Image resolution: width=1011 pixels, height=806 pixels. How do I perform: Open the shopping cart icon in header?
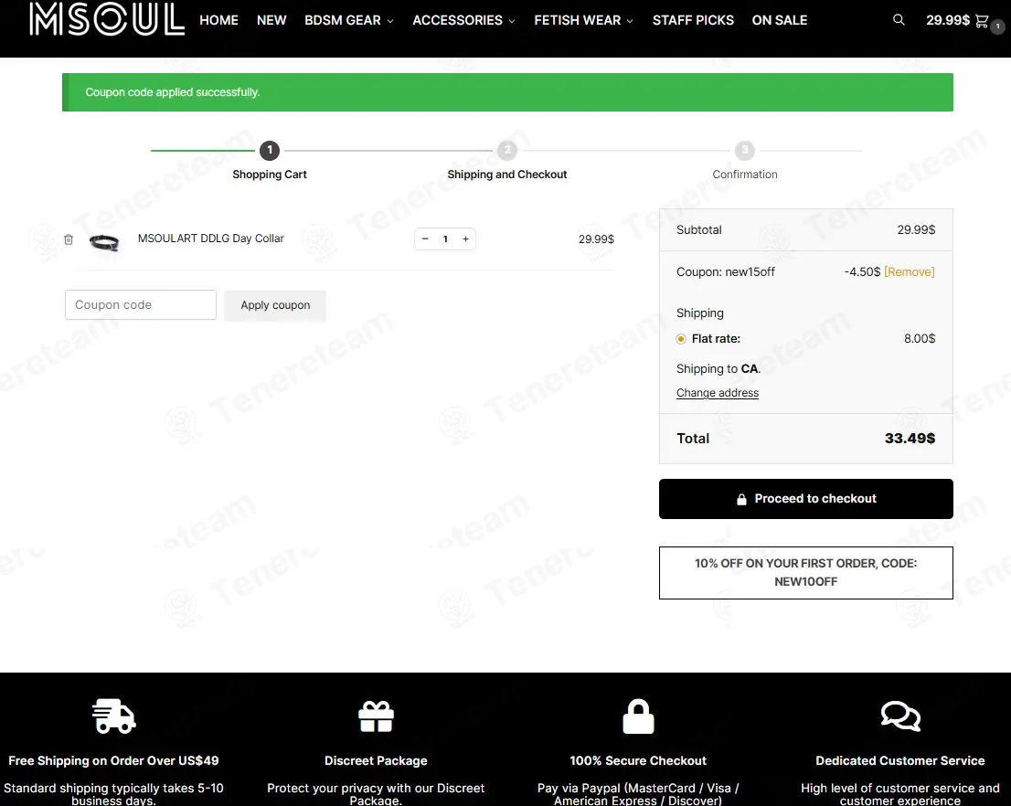coord(982,21)
